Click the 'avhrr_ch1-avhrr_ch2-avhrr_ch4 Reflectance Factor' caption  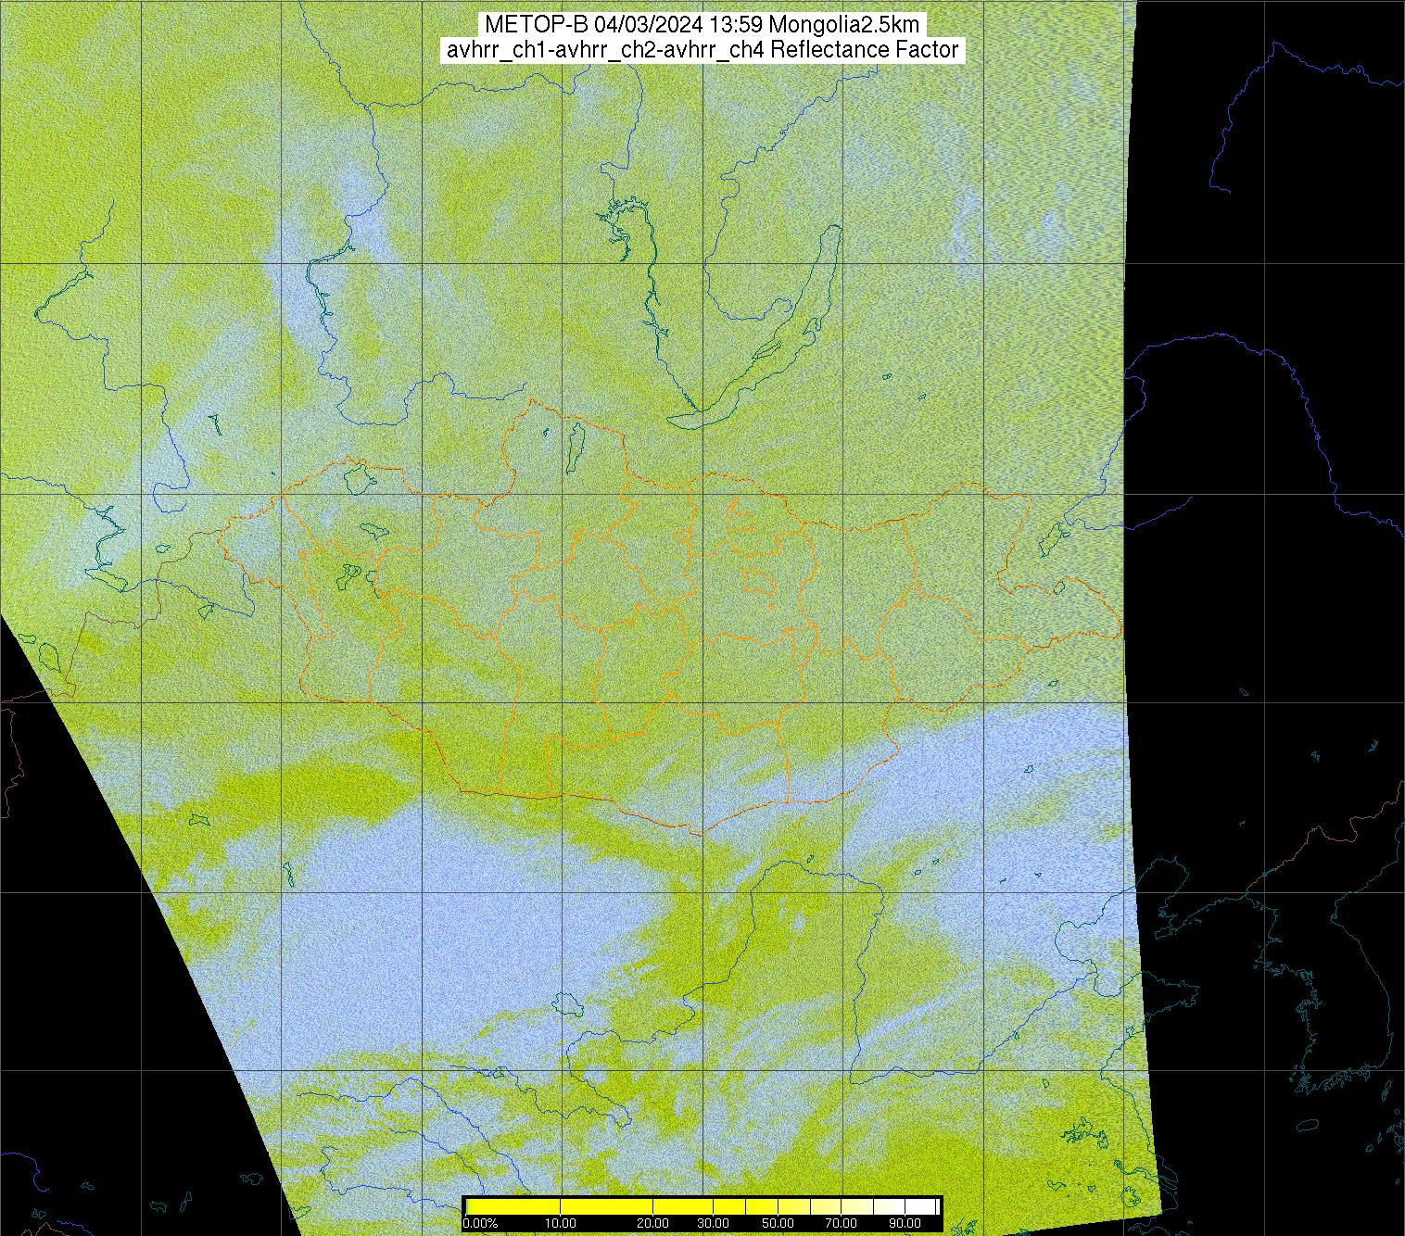coord(702,50)
